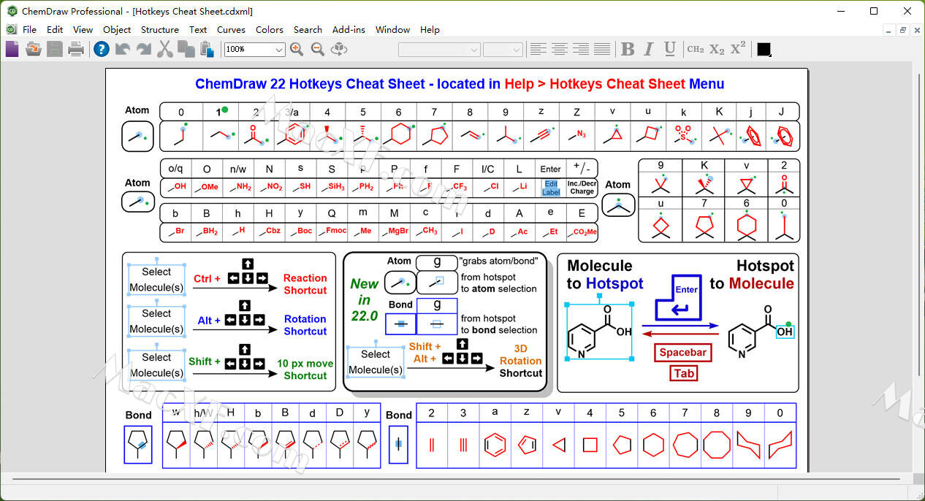The width and height of the screenshot is (925, 501).
Task: Click the superscript X² button
Action: click(738, 49)
